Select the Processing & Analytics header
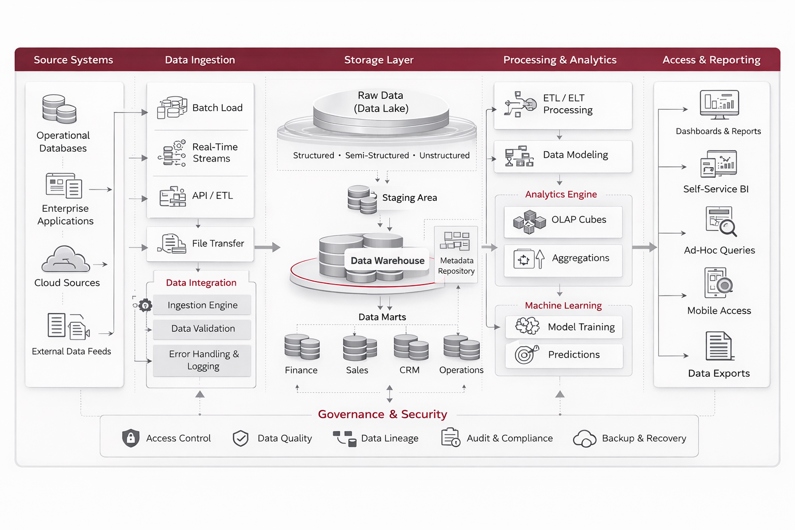795x530 pixels. pos(560,60)
